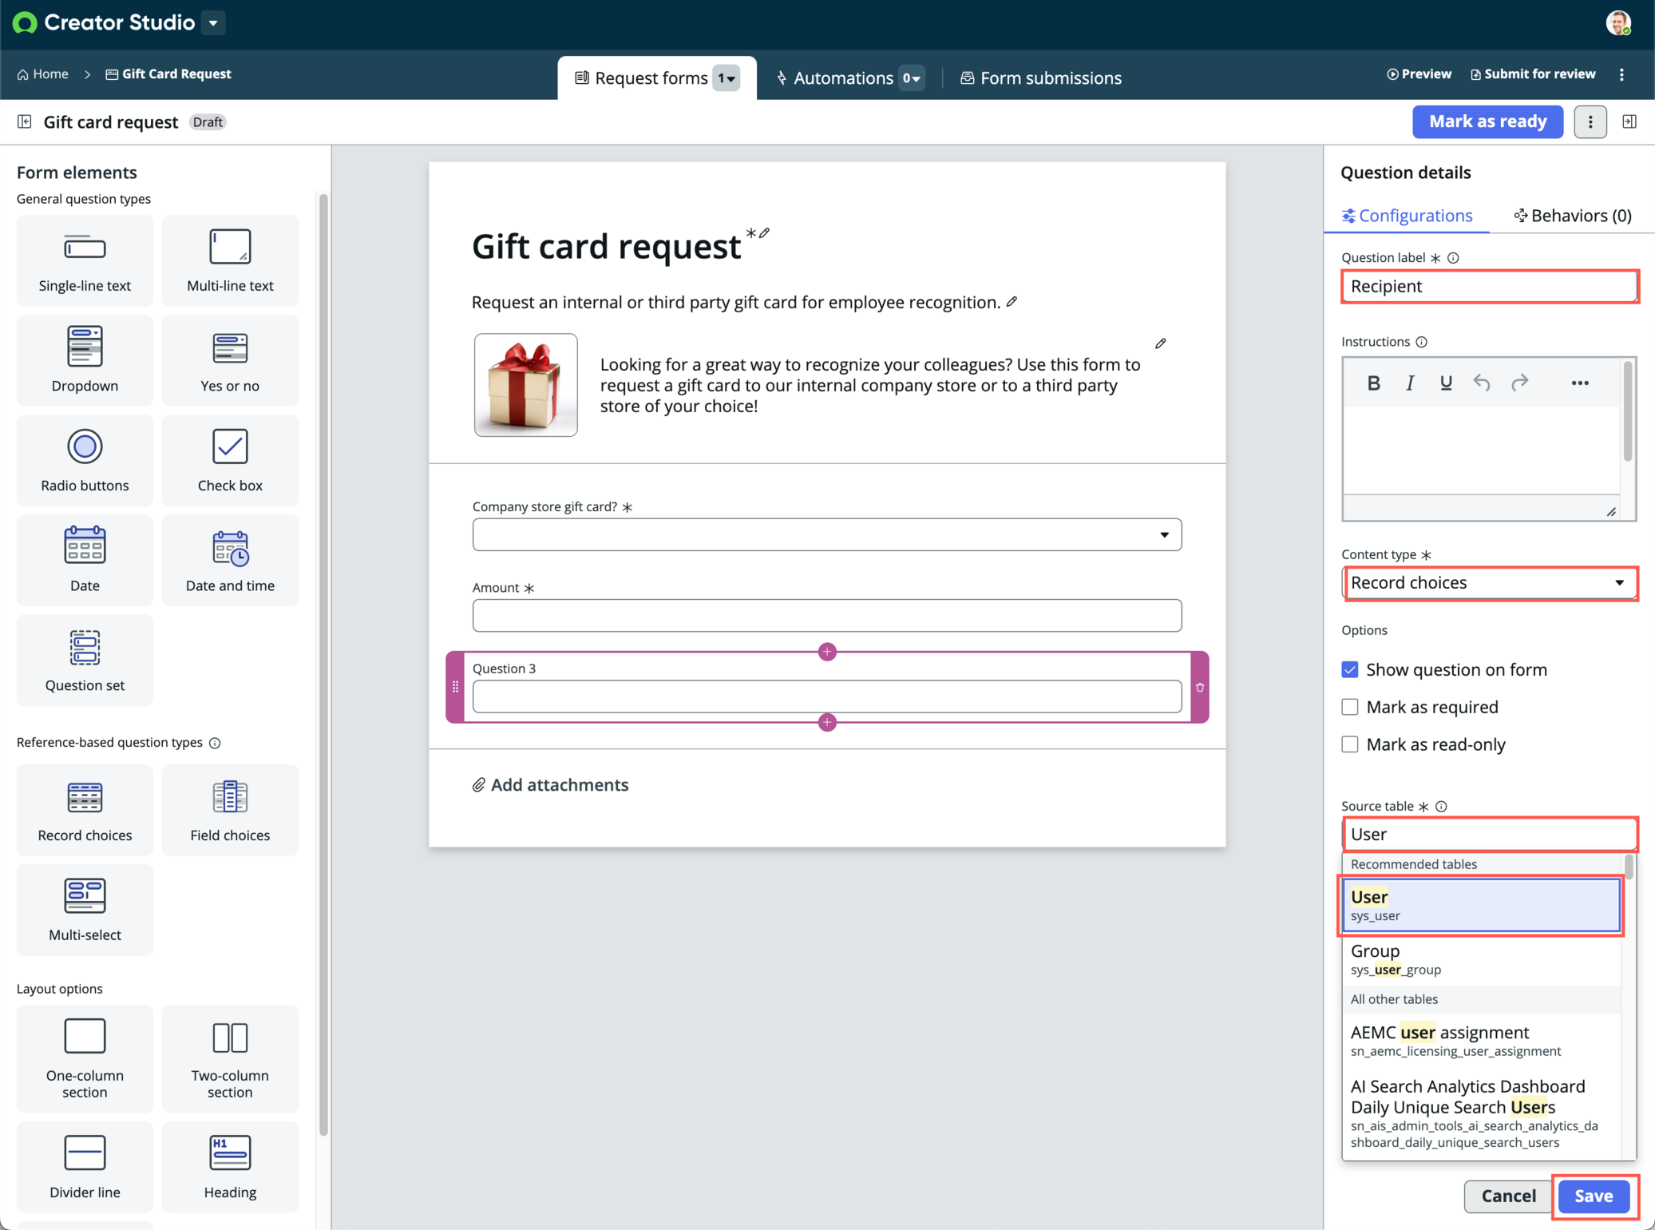1655x1230 pixels.
Task: Select AEMC user assignment table option
Action: (1482, 1041)
